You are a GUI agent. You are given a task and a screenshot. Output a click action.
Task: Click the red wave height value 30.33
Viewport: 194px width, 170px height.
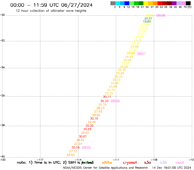(x=104, y=101)
